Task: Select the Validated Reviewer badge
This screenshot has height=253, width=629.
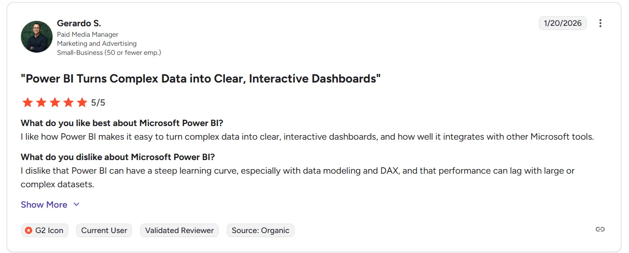Action: tap(179, 230)
